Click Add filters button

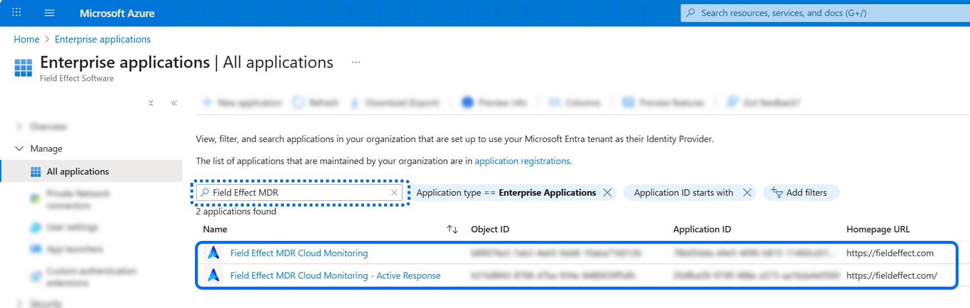[x=801, y=193]
